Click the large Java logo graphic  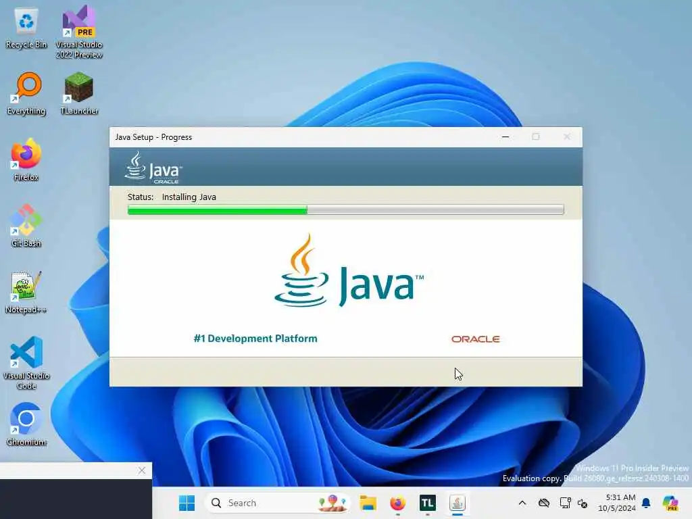(349, 270)
